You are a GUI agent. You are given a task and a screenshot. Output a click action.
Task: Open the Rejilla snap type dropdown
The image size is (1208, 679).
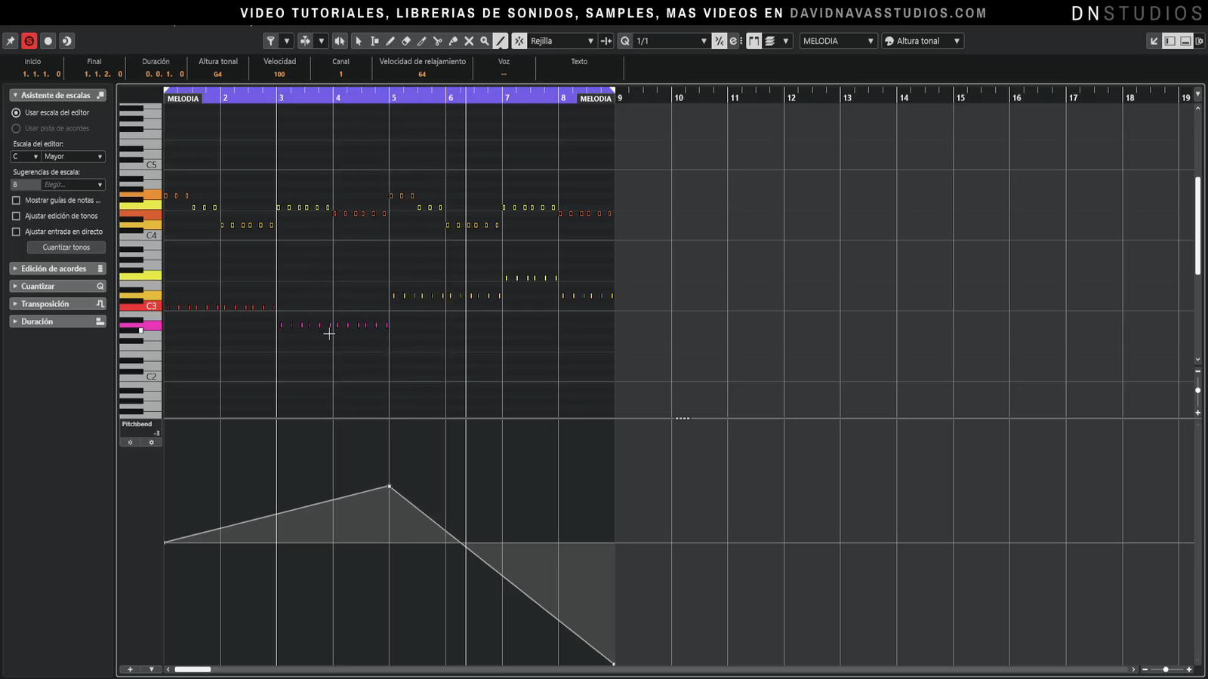(562, 41)
